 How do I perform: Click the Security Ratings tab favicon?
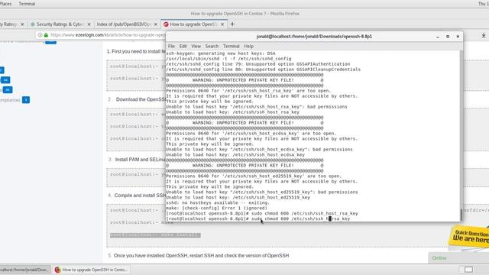pyautogui.click(x=33, y=24)
